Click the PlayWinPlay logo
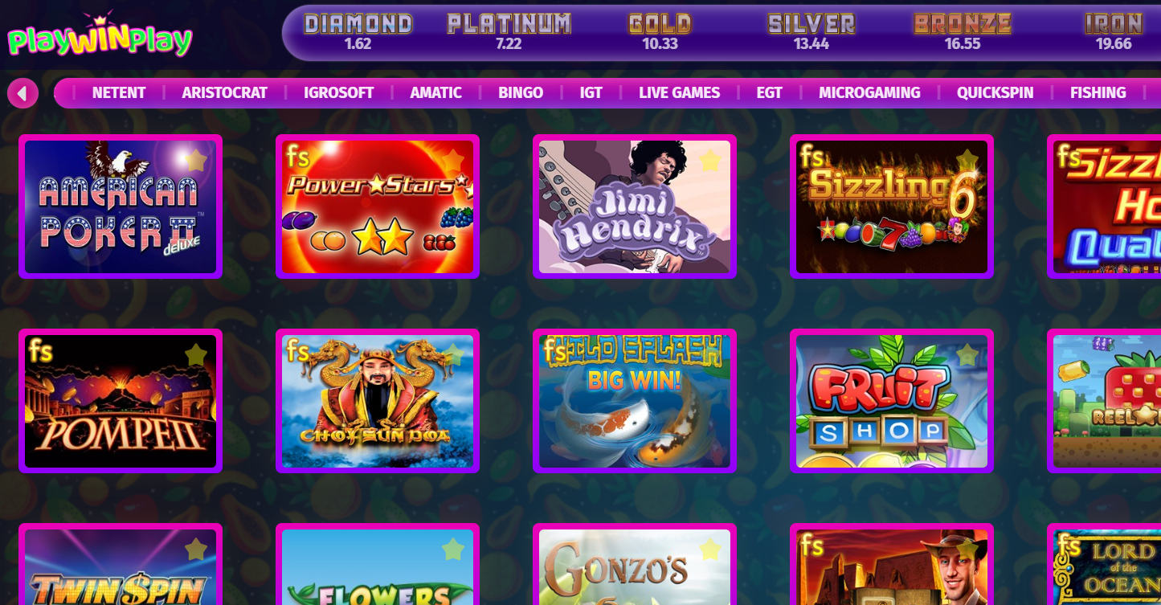 [x=100, y=36]
